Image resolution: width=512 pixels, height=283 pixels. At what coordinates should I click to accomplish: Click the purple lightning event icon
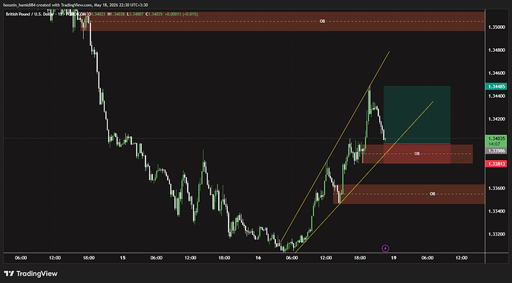point(385,248)
